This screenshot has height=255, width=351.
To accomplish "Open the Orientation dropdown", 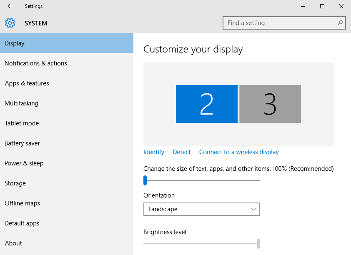I will 202,209.
